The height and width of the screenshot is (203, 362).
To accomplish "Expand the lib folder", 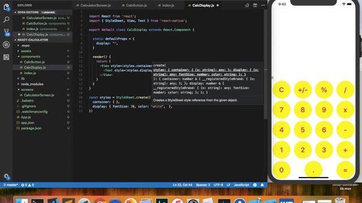I will click(23, 79).
